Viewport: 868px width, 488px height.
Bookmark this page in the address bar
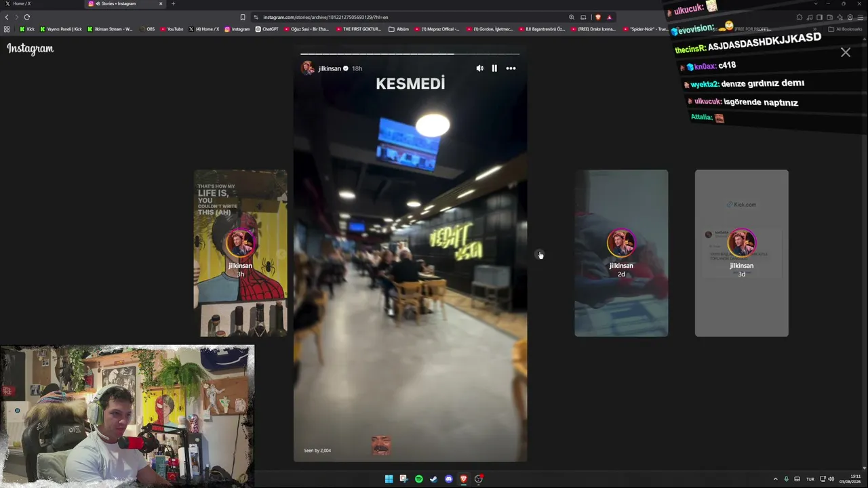pyautogui.click(x=243, y=17)
